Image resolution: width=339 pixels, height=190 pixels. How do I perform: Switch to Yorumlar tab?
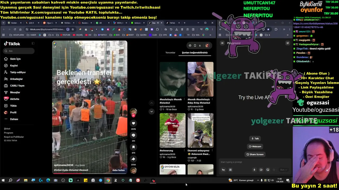pos(170,53)
